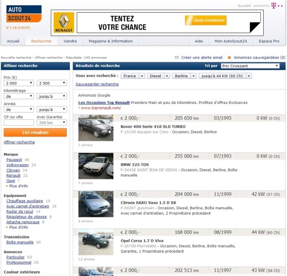
Task: Open the small arrow next to France filter
Action: 141,76
